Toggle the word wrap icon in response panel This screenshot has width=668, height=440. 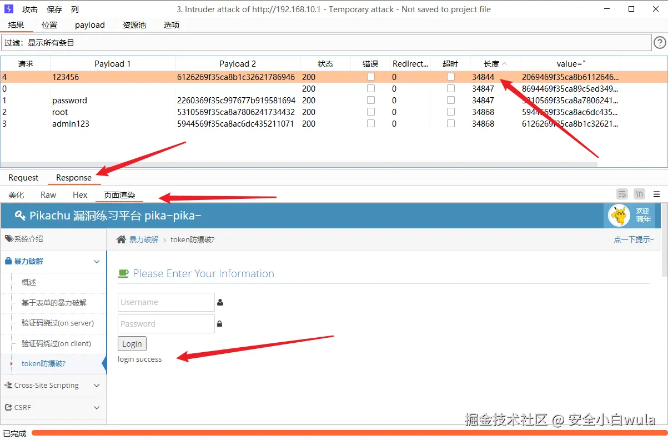click(x=622, y=194)
